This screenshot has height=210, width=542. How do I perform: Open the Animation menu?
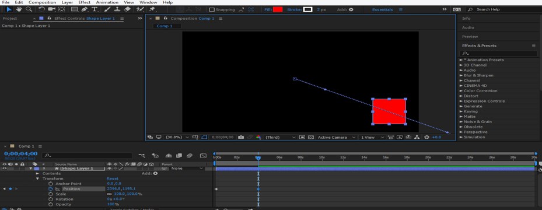[107, 2]
